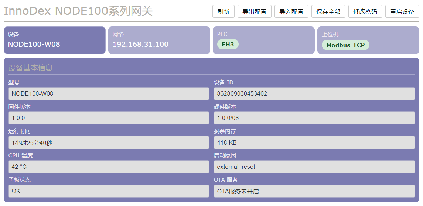Click the InnoDex NODE100系列网关 page title
Screen dimensions: 423x206
tap(78, 11)
